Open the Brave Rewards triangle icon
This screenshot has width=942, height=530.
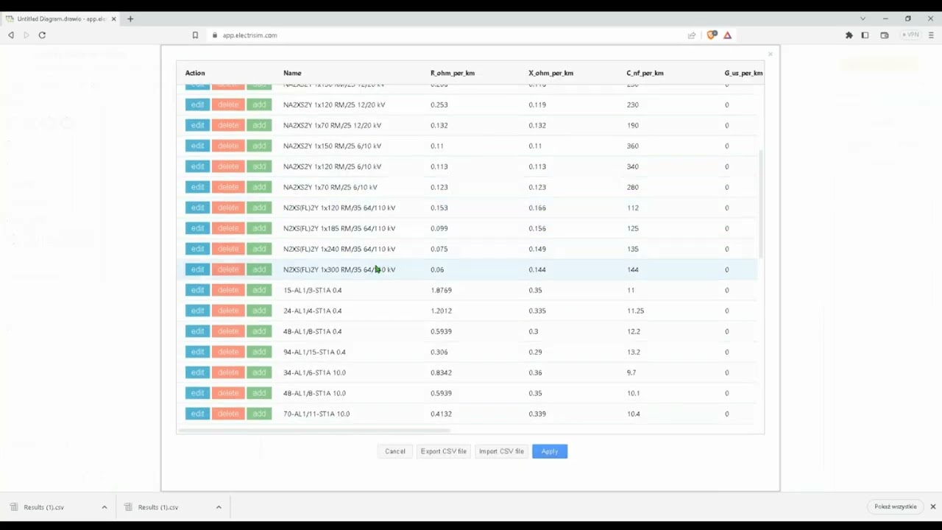[727, 35]
